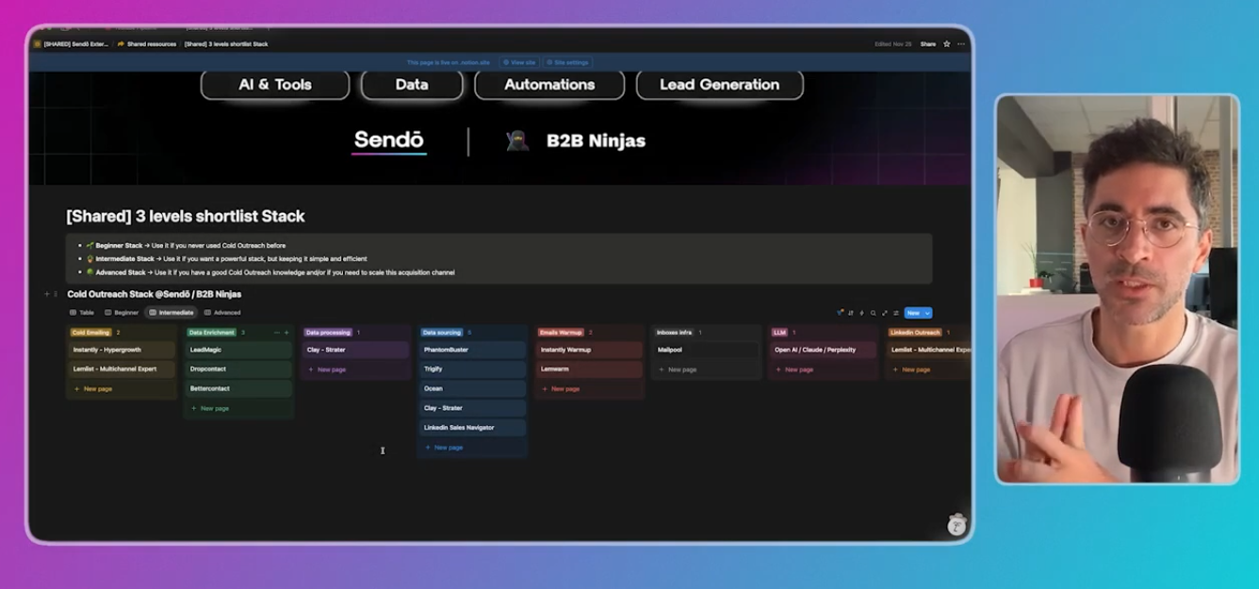Open database as full page via expand arrows
The width and height of the screenshot is (1259, 589).
885,313
